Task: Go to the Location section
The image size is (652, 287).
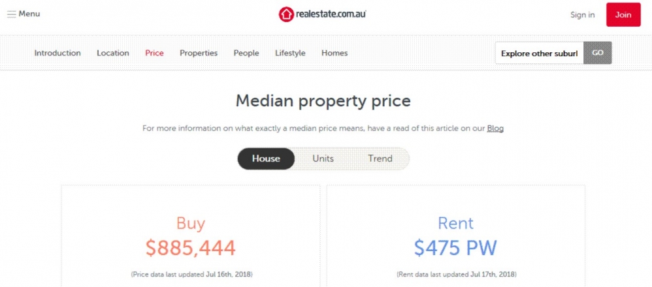Action: click(x=112, y=53)
